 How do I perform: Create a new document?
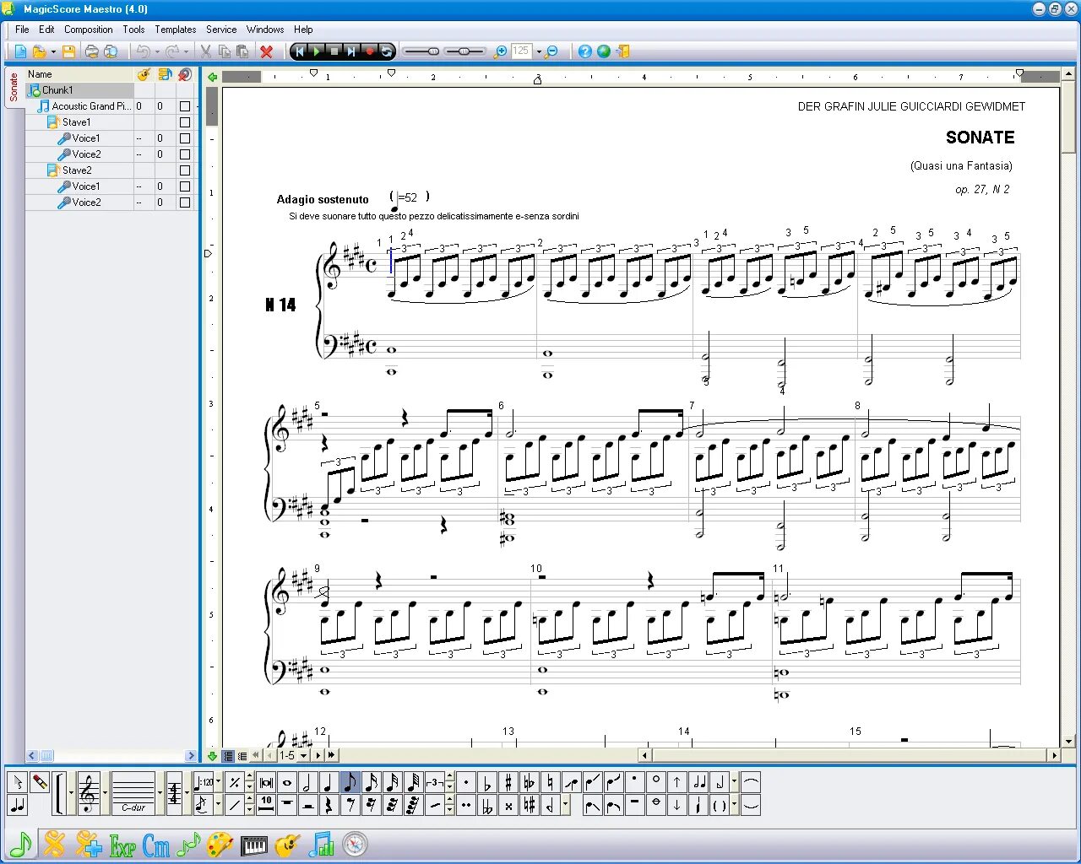pyautogui.click(x=20, y=51)
